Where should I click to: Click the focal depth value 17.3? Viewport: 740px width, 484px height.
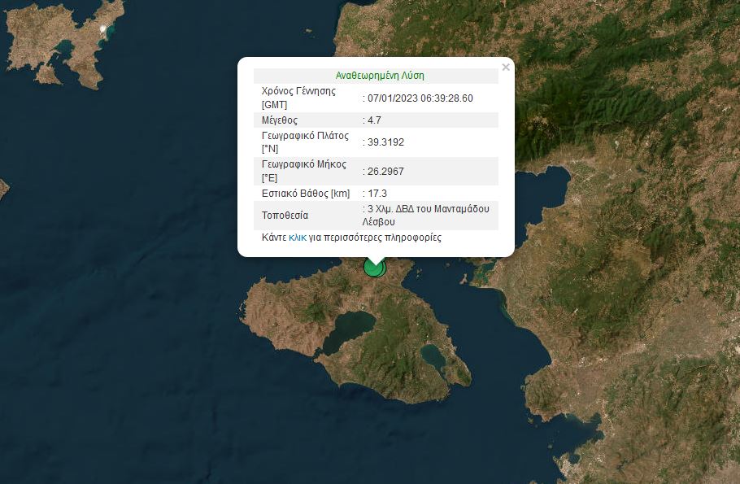377,194
